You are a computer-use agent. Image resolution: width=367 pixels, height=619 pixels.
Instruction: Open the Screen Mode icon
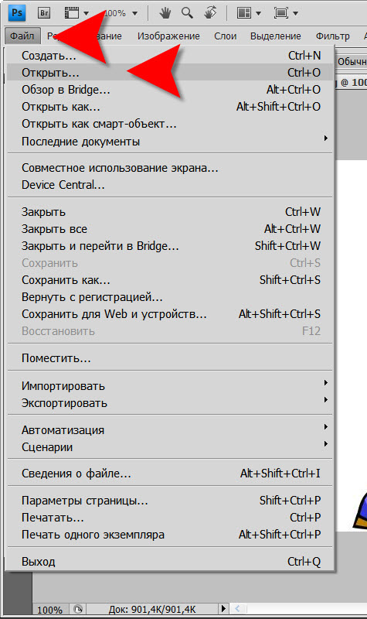pyautogui.click(x=286, y=13)
